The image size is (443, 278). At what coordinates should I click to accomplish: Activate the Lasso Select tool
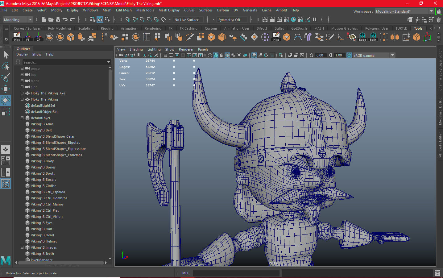6,66
